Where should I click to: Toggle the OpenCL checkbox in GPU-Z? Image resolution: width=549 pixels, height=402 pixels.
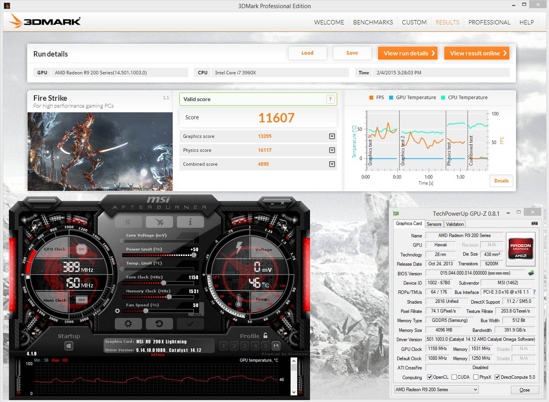pyautogui.click(x=430, y=377)
